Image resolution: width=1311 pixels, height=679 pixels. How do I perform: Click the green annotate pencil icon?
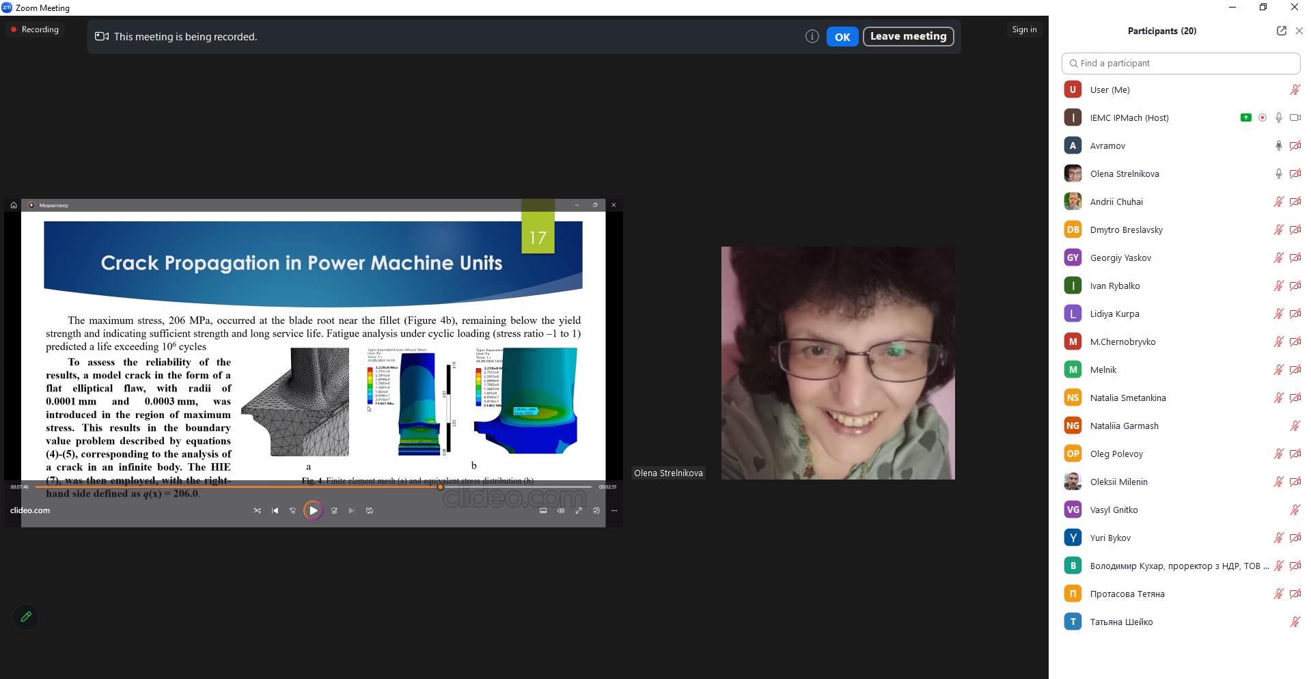point(26,617)
